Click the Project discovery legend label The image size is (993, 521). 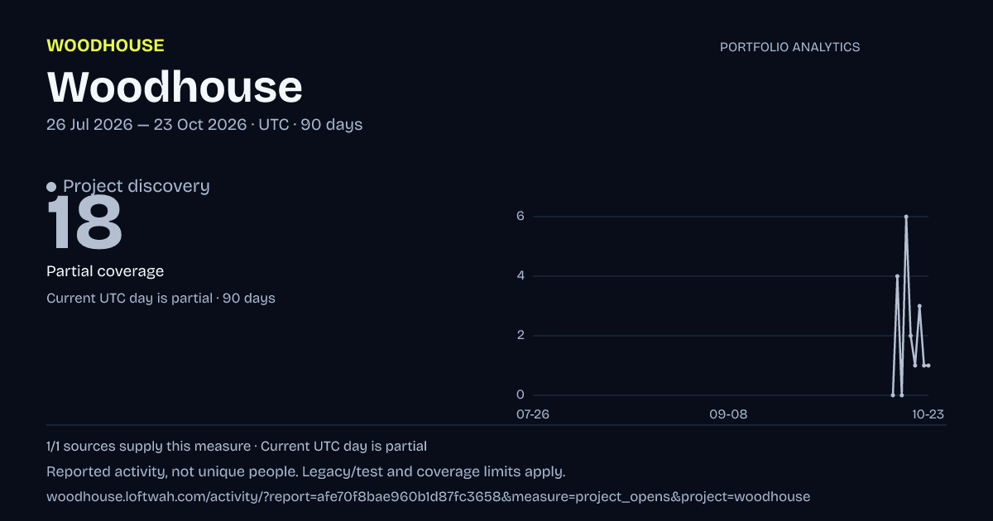137,186
